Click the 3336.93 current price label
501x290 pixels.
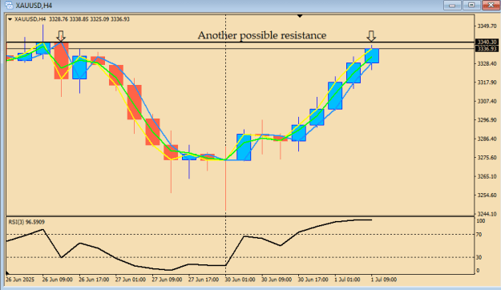tap(487, 49)
